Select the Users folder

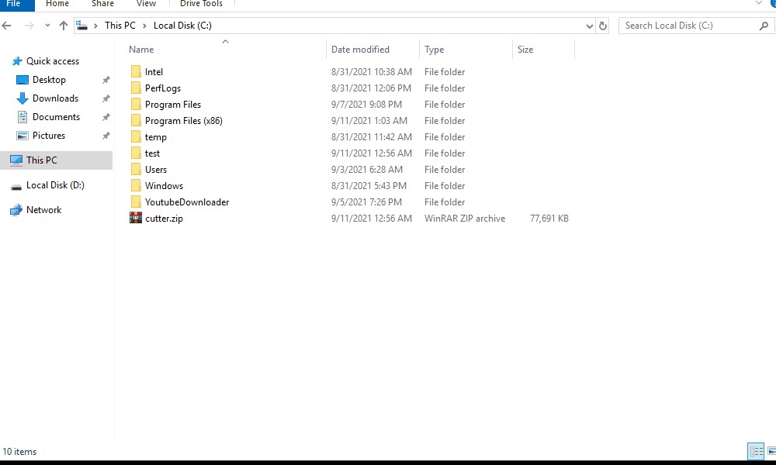coord(156,170)
